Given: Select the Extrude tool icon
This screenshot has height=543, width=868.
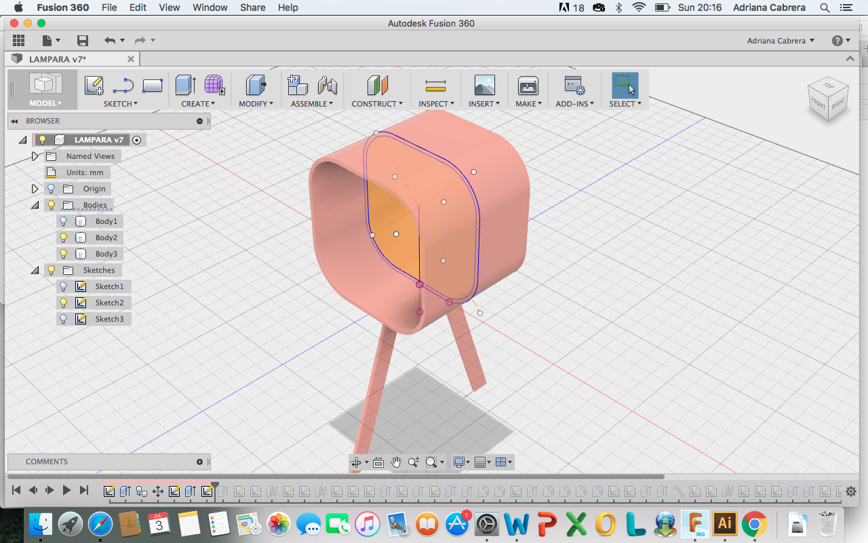Looking at the screenshot, I should (186, 86).
